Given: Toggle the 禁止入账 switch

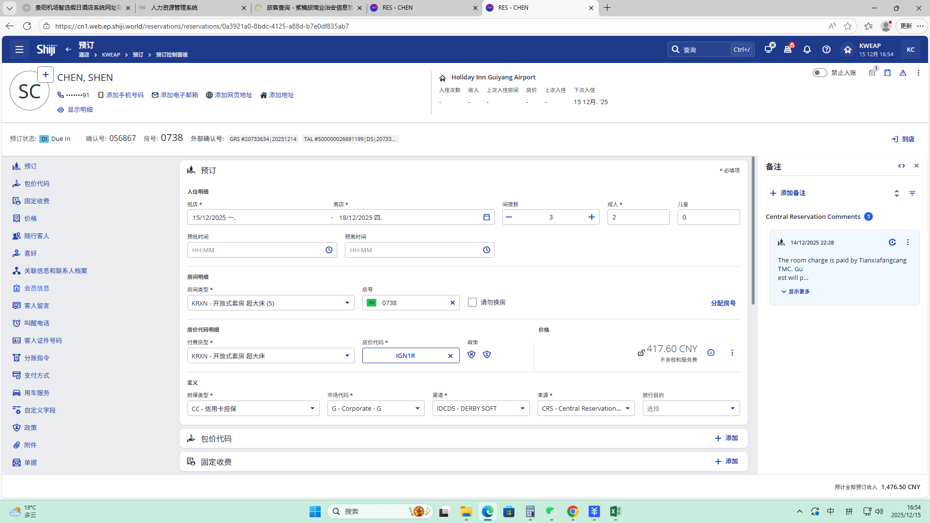Looking at the screenshot, I should click(x=820, y=73).
